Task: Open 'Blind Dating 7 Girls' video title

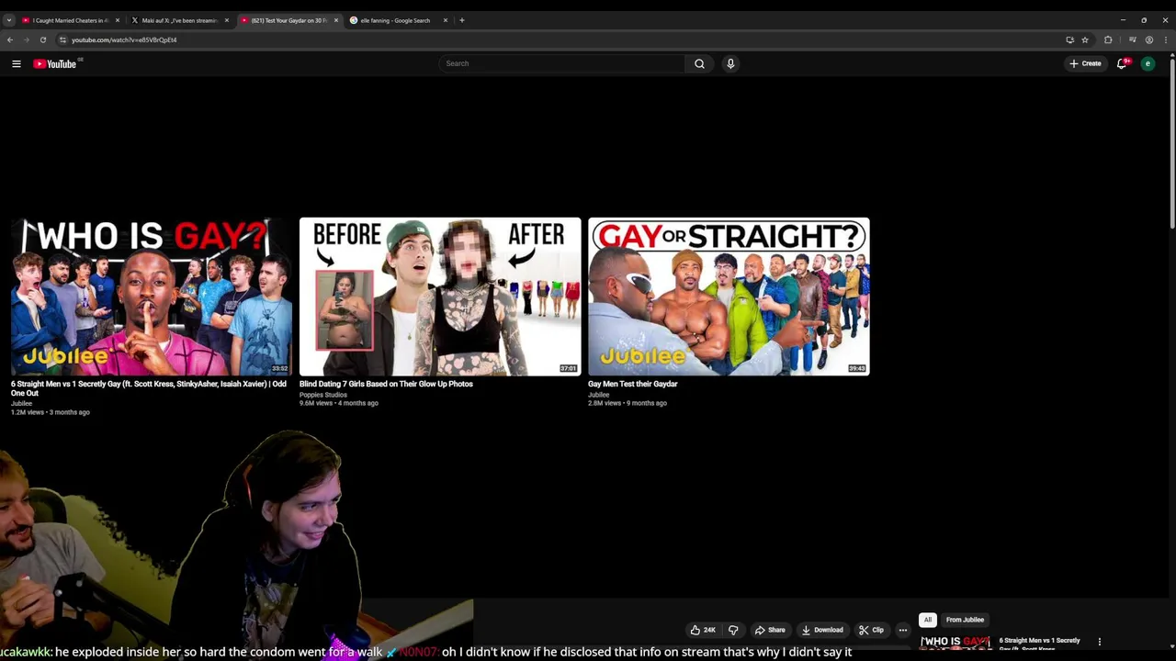Action: click(x=386, y=384)
